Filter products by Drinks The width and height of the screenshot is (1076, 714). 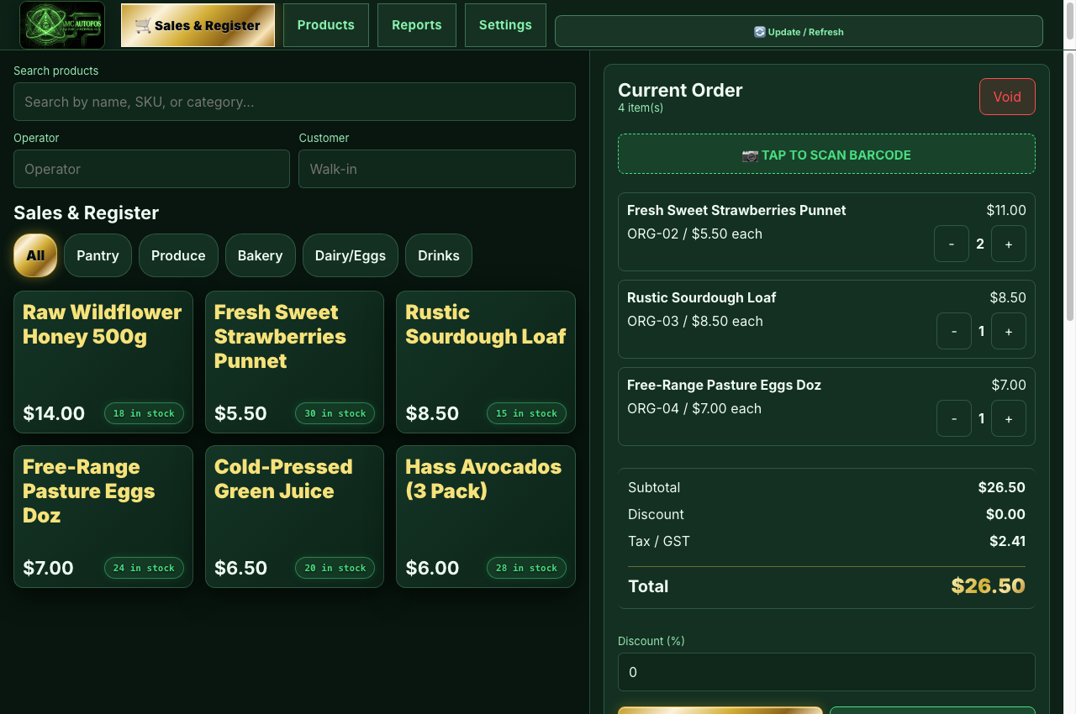click(439, 255)
